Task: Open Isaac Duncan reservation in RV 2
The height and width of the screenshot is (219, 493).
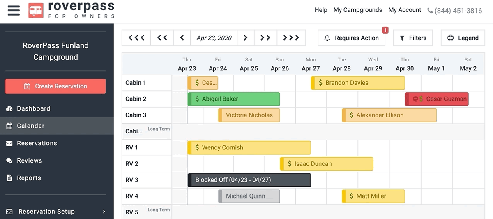Action: point(327,164)
